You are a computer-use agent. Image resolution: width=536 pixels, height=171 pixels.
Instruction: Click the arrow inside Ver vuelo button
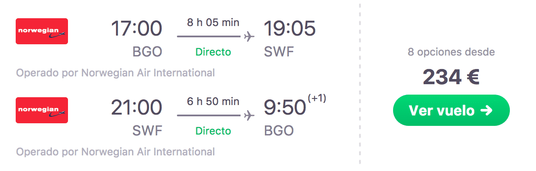pos(486,111)
